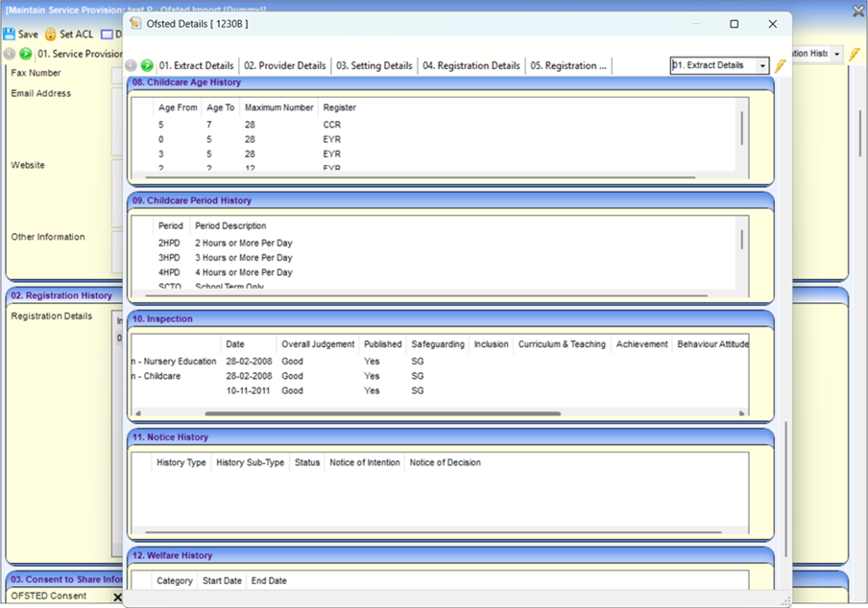The height and width of the screenshot is (608, 868).
Task: Open the main window section dropdown arrow
Action: click(836, 54)
